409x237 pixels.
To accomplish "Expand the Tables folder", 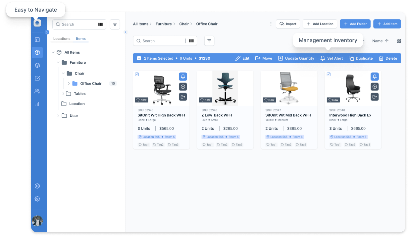I will pyautogui.click(x=63, y=94).
